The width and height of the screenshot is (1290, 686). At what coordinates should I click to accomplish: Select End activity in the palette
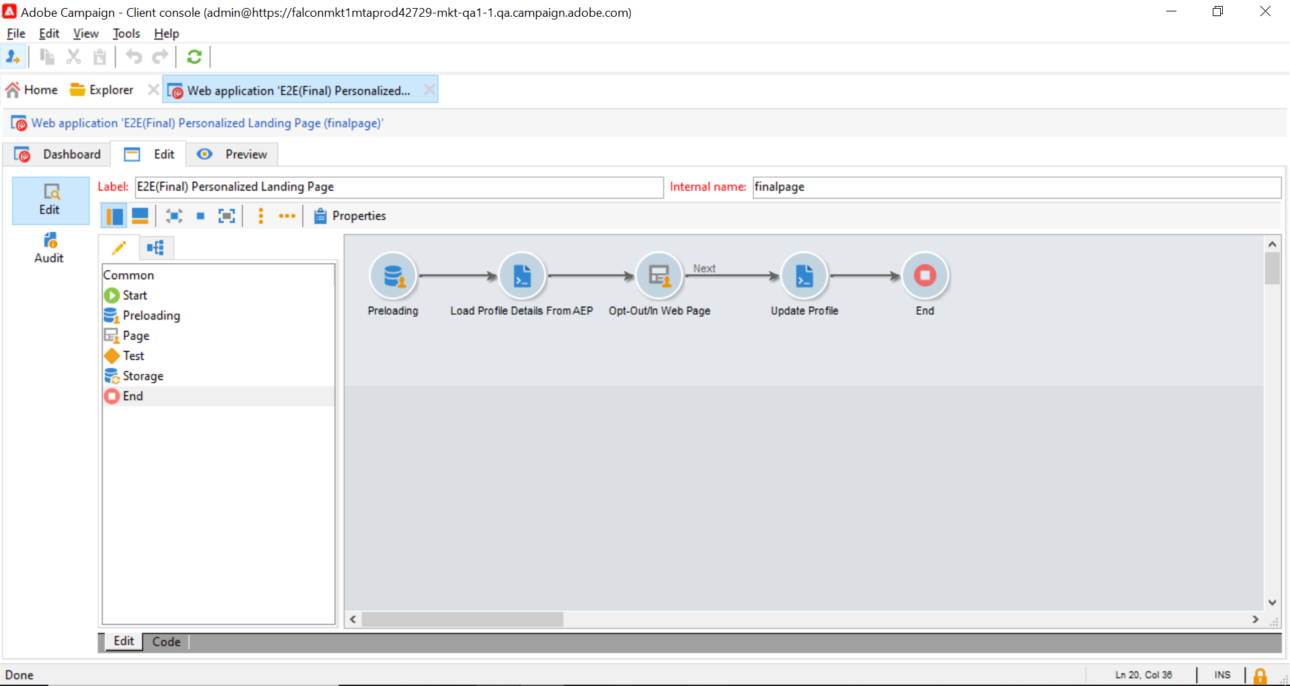218,396
